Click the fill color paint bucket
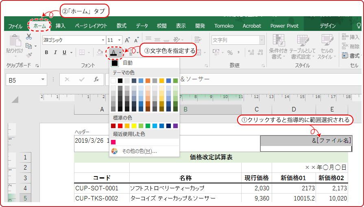 [100, 52]
